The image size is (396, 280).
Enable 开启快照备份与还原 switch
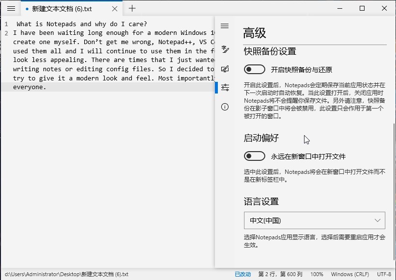click(x=255, y=69)
